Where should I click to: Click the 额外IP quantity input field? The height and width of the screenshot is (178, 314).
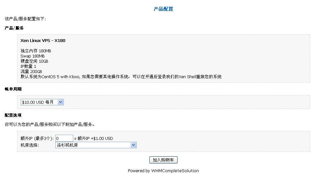pos(64,138)
